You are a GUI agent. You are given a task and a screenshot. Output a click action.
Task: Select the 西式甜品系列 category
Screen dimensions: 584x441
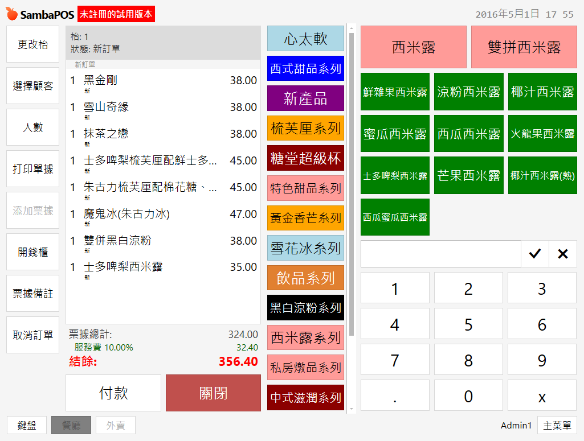[305, 68]
